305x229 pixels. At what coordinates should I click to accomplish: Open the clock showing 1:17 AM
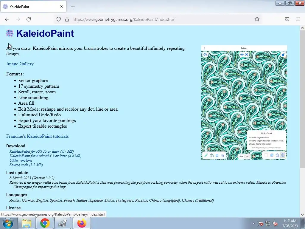(x=290, y=223)
